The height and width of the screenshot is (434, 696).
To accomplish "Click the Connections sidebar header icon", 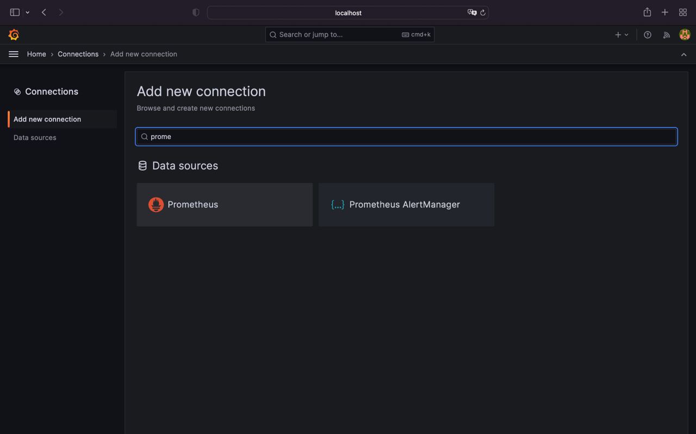I will tap(17, 92).
